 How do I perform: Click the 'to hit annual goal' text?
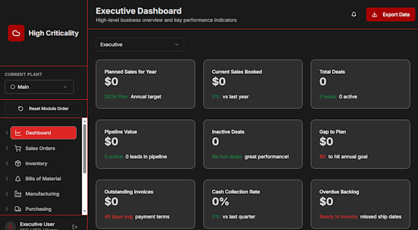click(x=348, y=157)
